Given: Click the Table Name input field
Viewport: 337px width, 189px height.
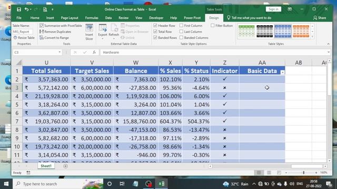Looking at the screenshot, I should click(x=23, y=31).
